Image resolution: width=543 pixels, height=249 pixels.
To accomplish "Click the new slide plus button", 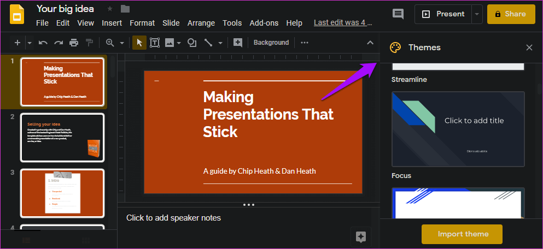I will (x=17, y=43).
